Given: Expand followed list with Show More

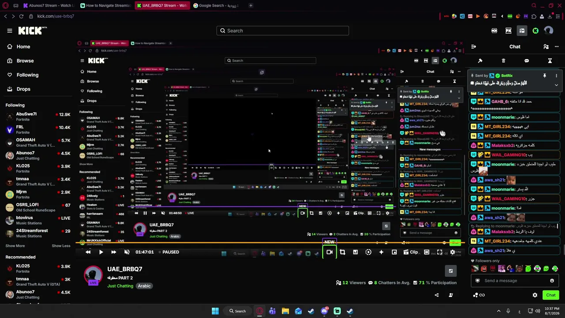Looking at the screenshot, I should (x=15, y=246).
